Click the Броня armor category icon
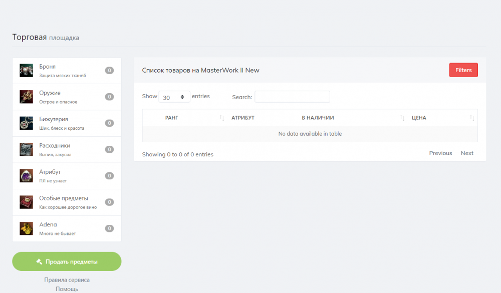Viewport: 501px width, 293px height. click(26, 71)
